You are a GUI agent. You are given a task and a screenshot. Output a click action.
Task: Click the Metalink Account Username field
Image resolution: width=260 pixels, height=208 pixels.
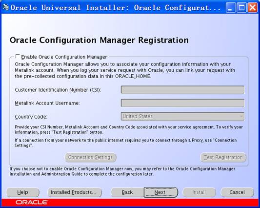click(x=182, y=103)
